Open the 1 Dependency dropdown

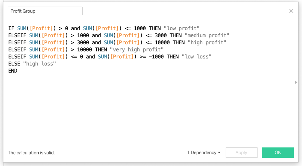pyautogui.click(x=203, y=152)
